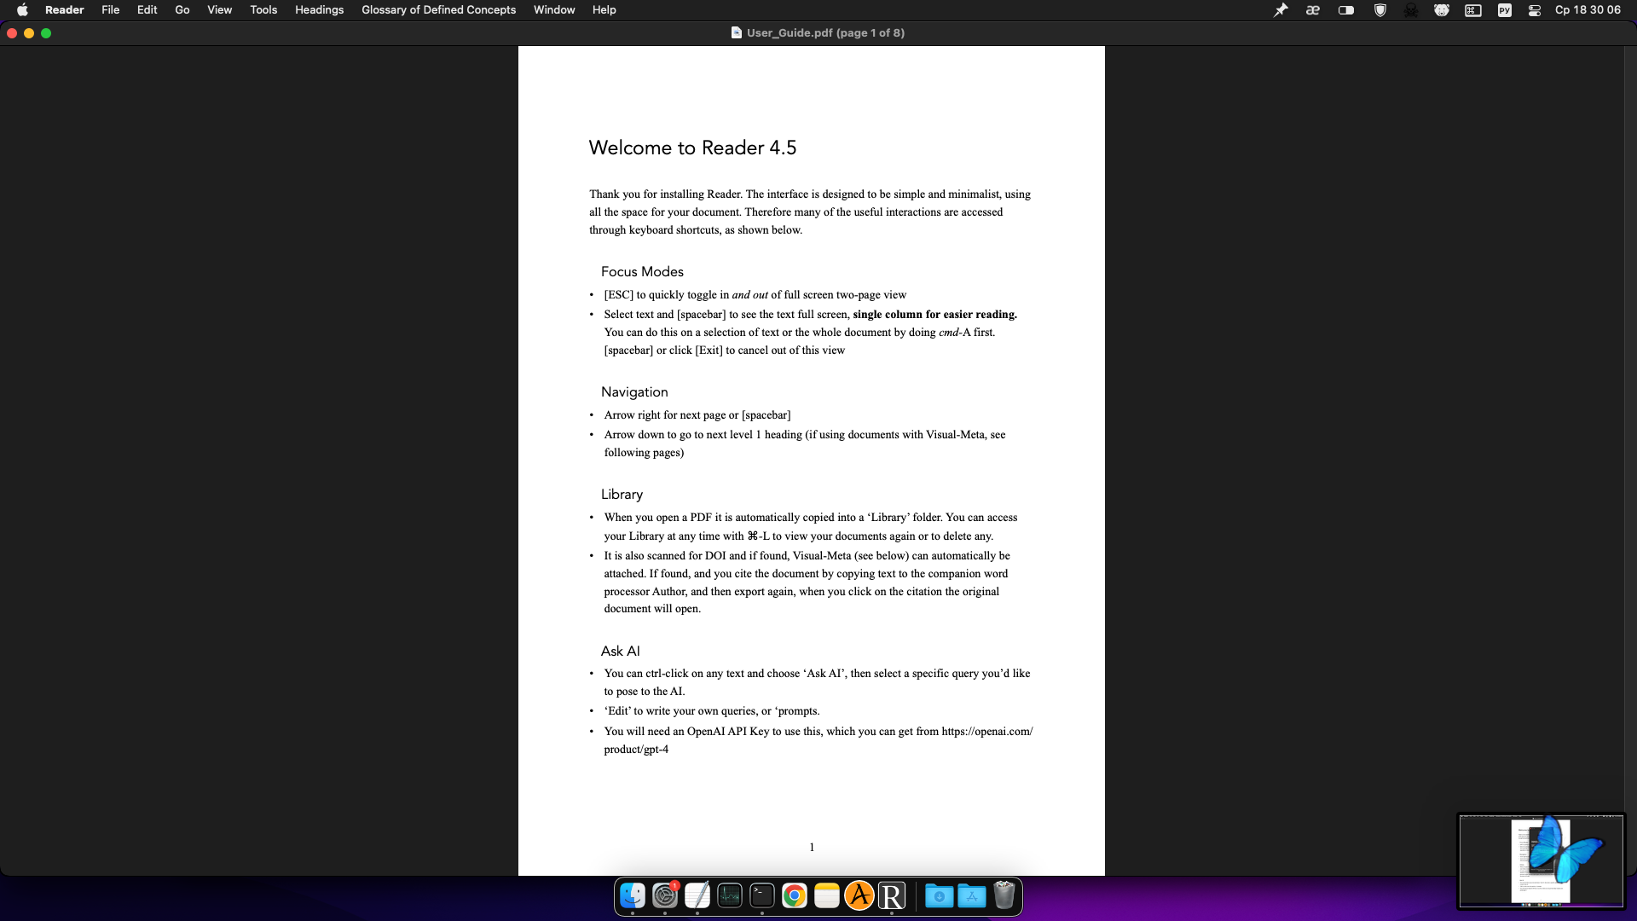The width and height of the screenshot is (1637, 921).
Task: Click the РУ input source icon
Action: pyautogui.click(x=1505, y=10)
